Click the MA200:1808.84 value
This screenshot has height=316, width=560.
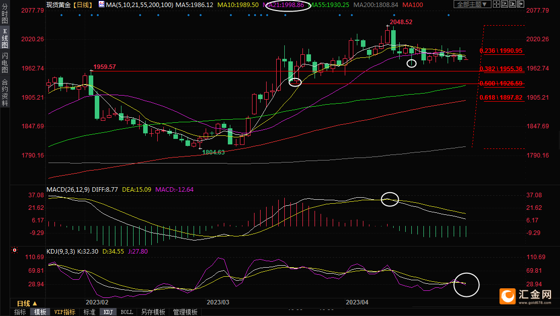376,5
